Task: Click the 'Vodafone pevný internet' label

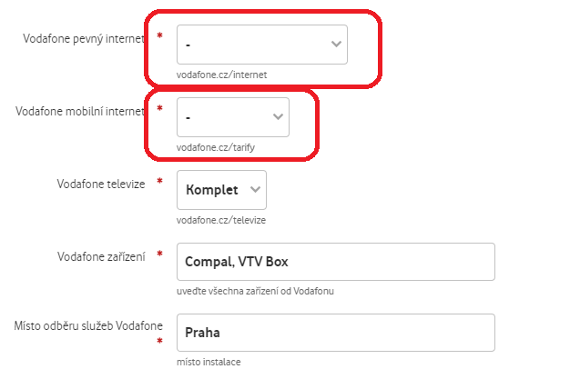Action: [85, 39]
